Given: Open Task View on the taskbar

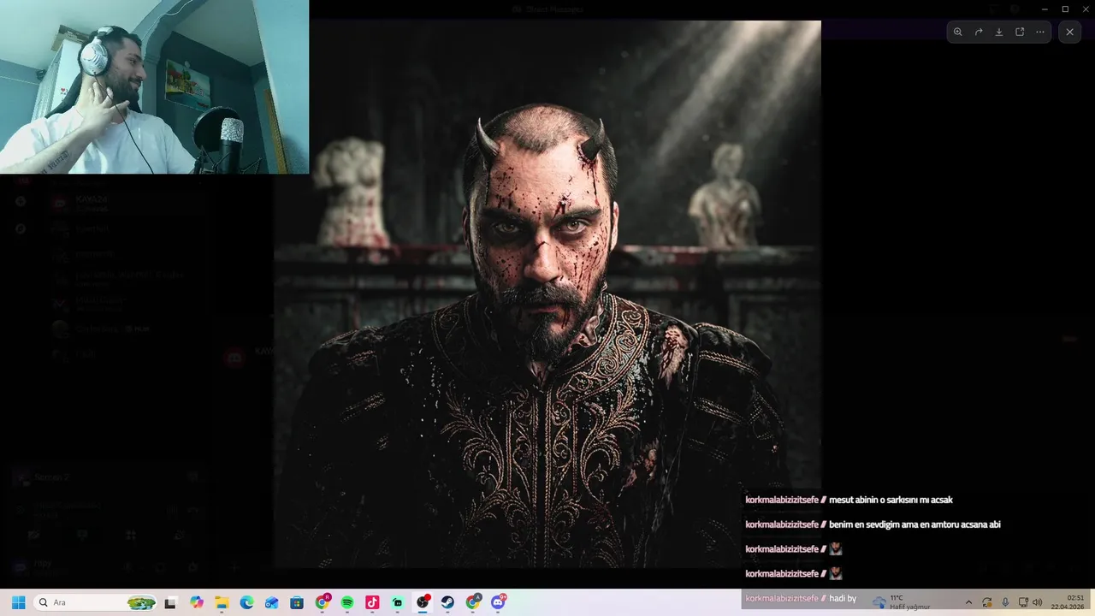Looking at the screenshot, I should pos(170,602).
